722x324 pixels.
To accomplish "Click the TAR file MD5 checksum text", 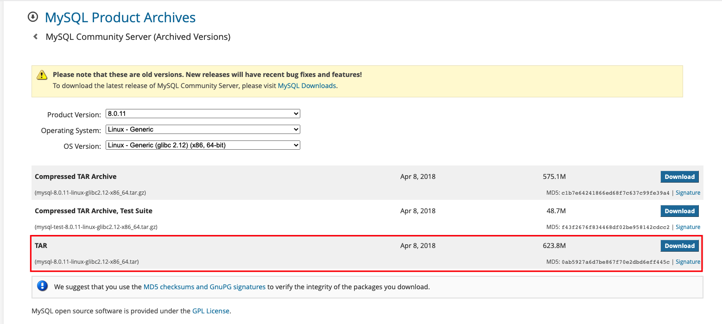I will click(x=615, y=262).
